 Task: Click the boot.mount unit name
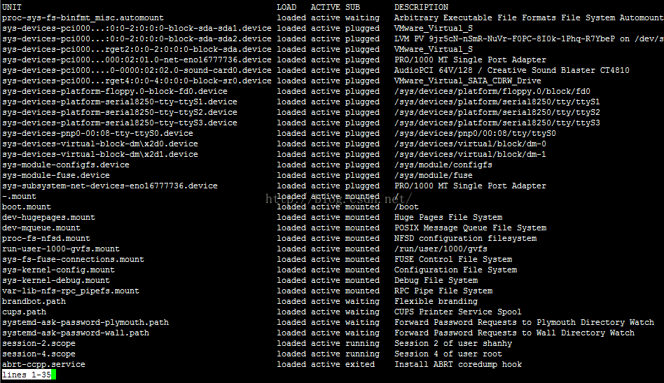(x=26, y=207)
